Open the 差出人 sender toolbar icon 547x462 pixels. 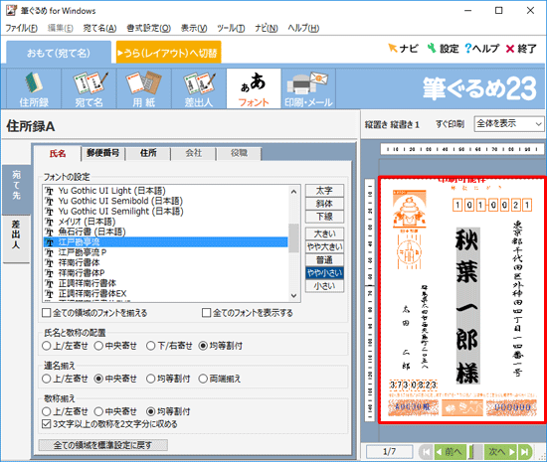199,88
